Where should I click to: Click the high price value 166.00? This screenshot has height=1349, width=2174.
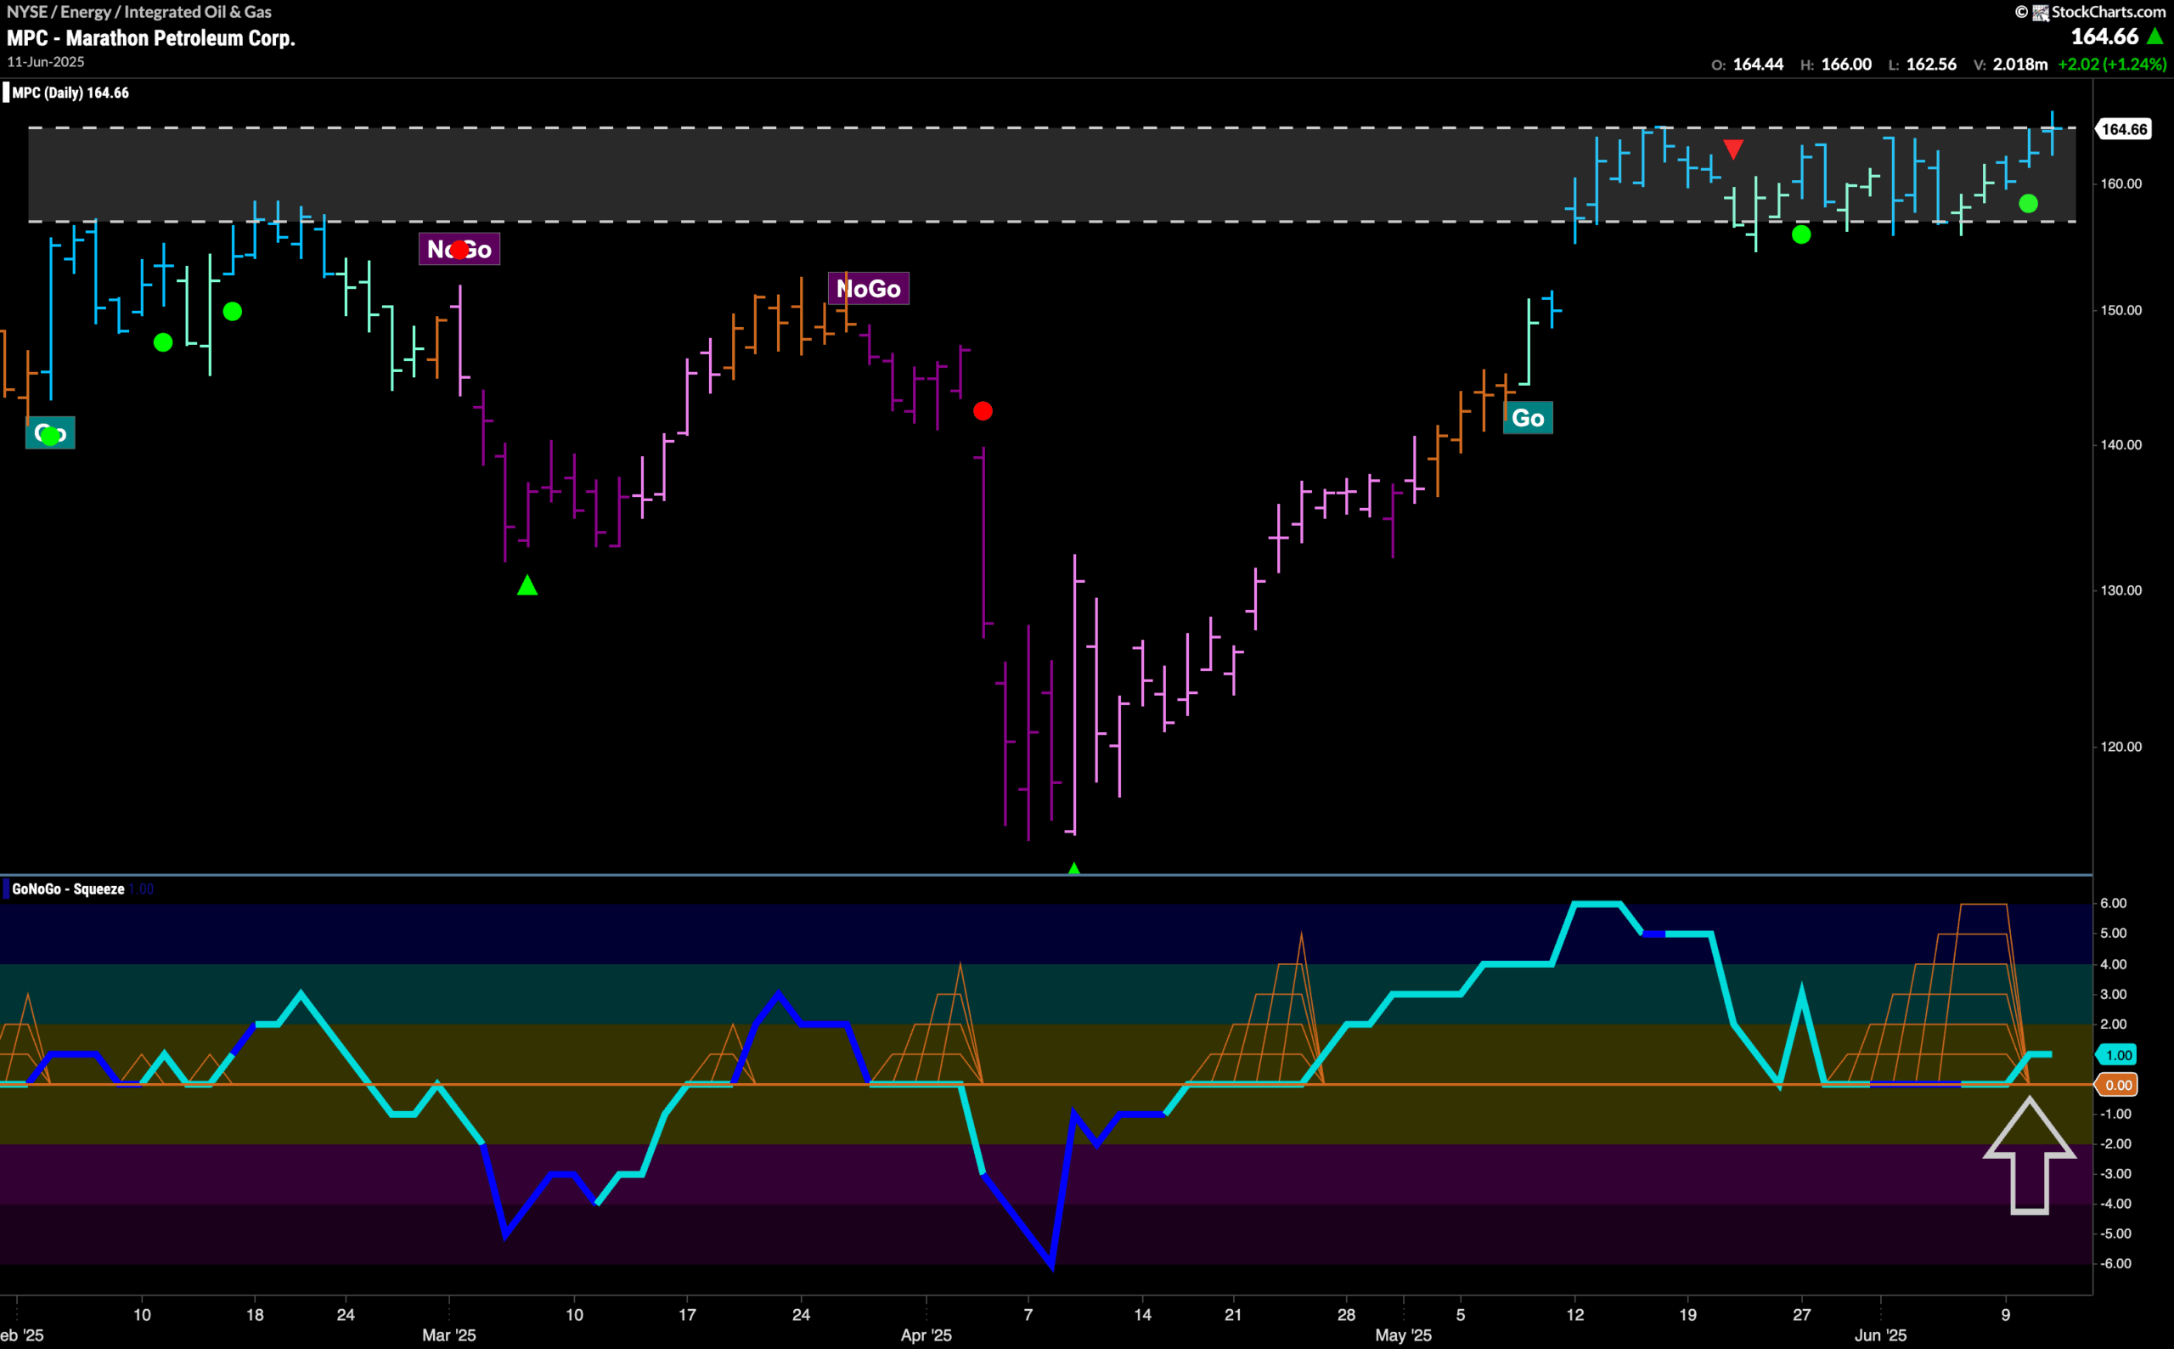click(1846, 65)
